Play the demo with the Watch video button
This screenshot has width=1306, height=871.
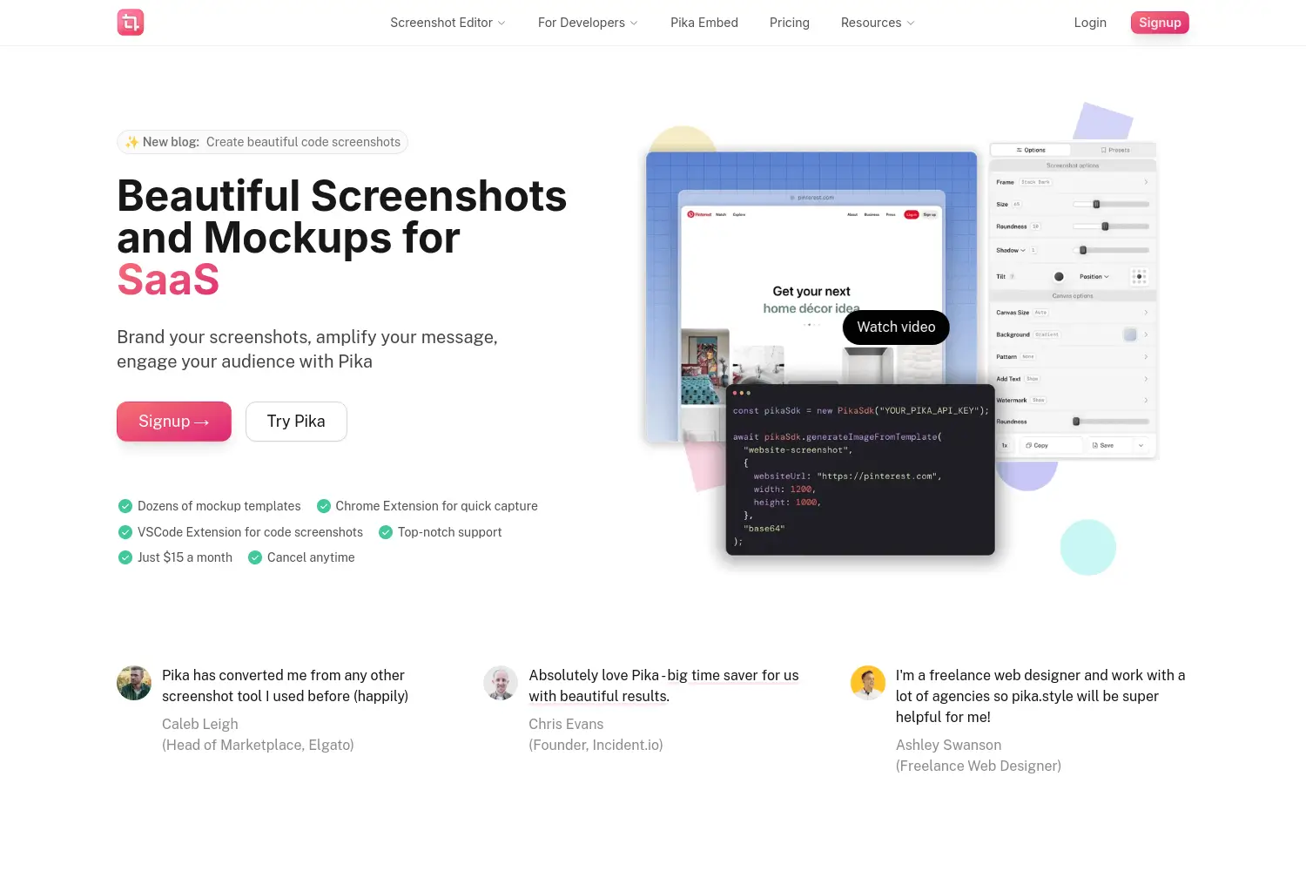[x=896, y=327]
